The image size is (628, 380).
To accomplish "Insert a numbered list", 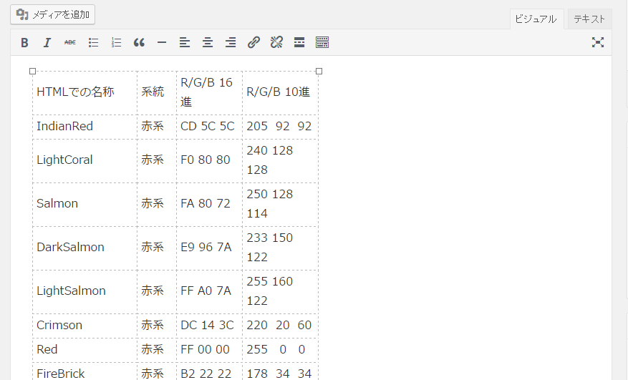I will point(116,43).
